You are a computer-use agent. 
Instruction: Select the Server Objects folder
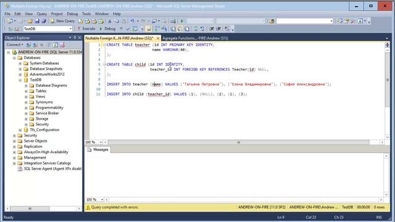tap(35, 141)
